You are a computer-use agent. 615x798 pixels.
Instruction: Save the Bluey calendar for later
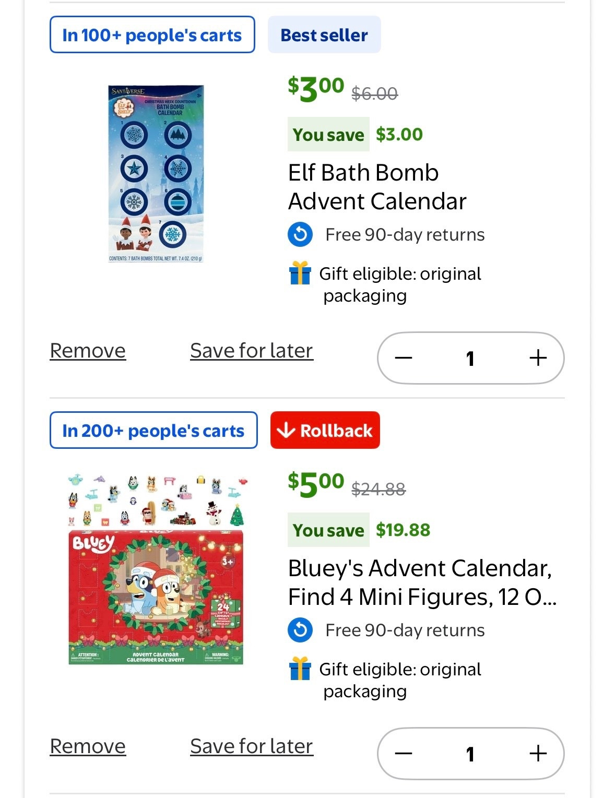tap(252, 746)
